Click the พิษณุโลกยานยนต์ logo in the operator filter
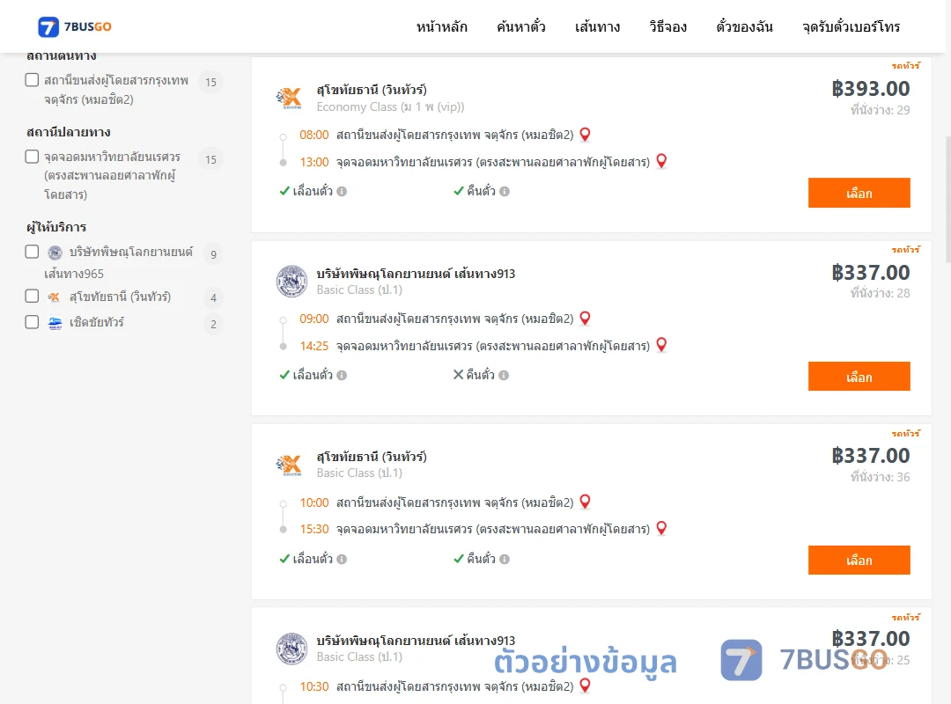Screen dimensions: 951x704 [55, 253]
